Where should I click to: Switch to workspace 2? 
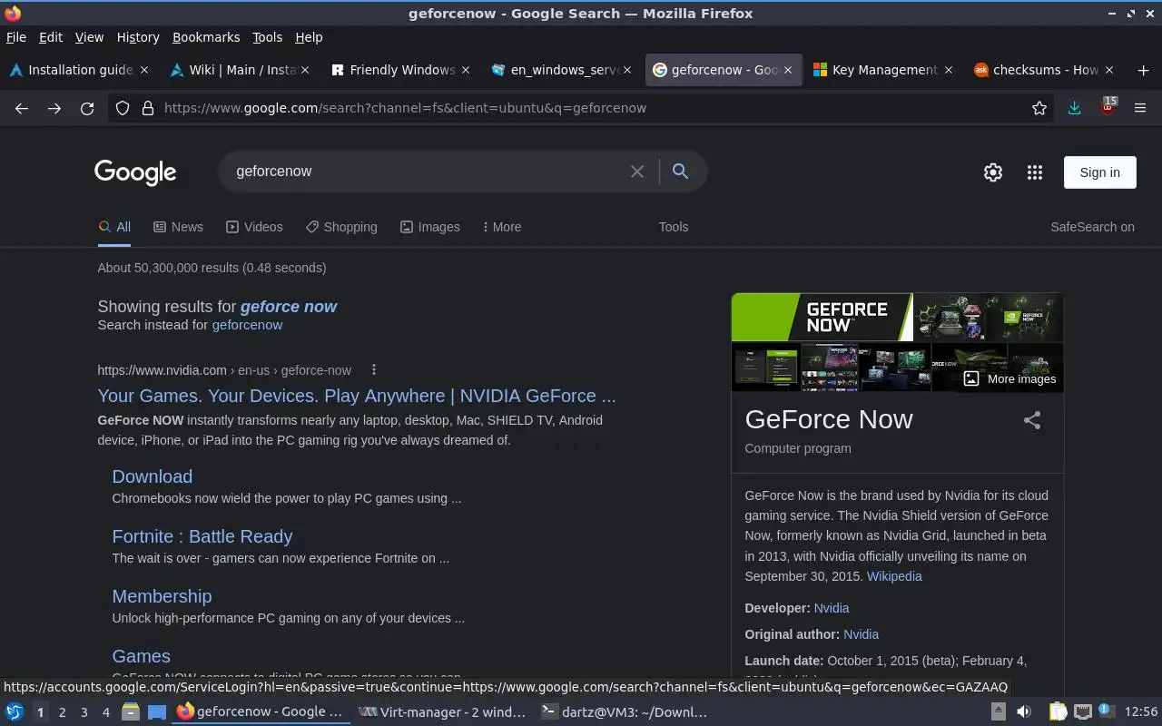coord(62,712)
